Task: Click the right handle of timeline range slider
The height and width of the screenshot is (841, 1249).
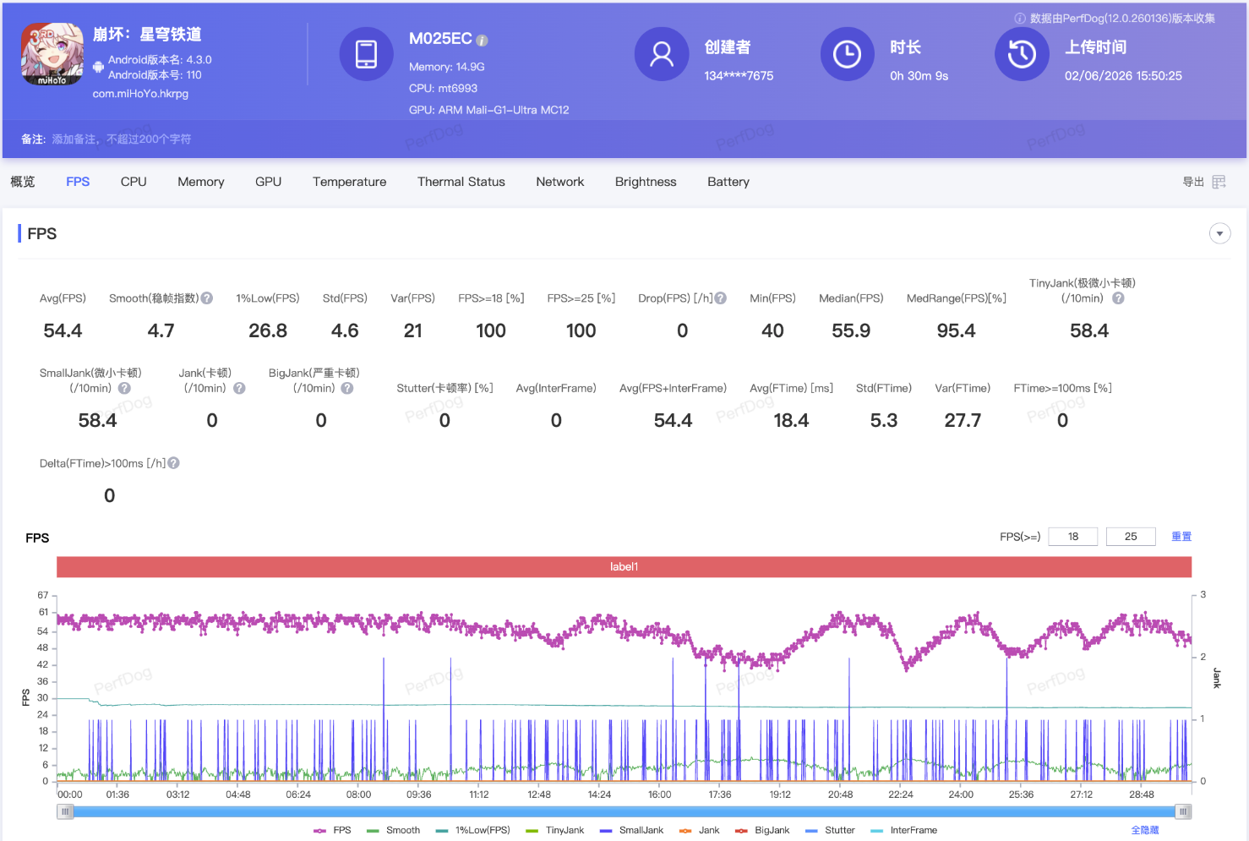Action: 1184,811
